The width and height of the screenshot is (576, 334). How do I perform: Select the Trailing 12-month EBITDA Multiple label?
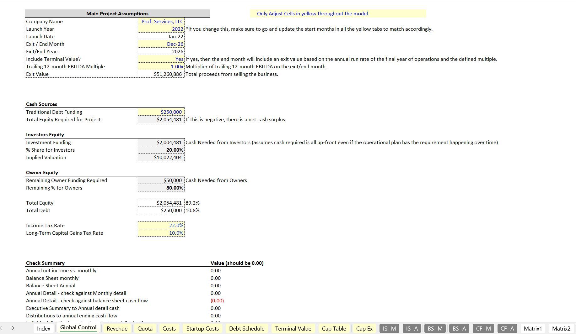pyautogui.click(x=65, y=66)
